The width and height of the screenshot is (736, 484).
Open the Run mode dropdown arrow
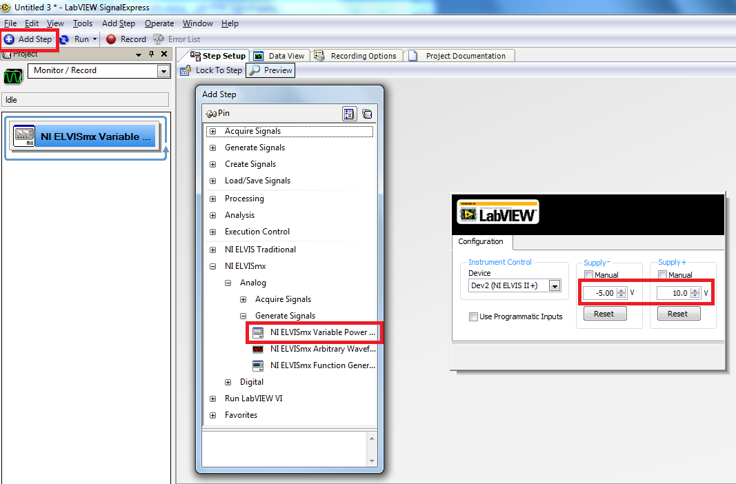tap(95, 39)
